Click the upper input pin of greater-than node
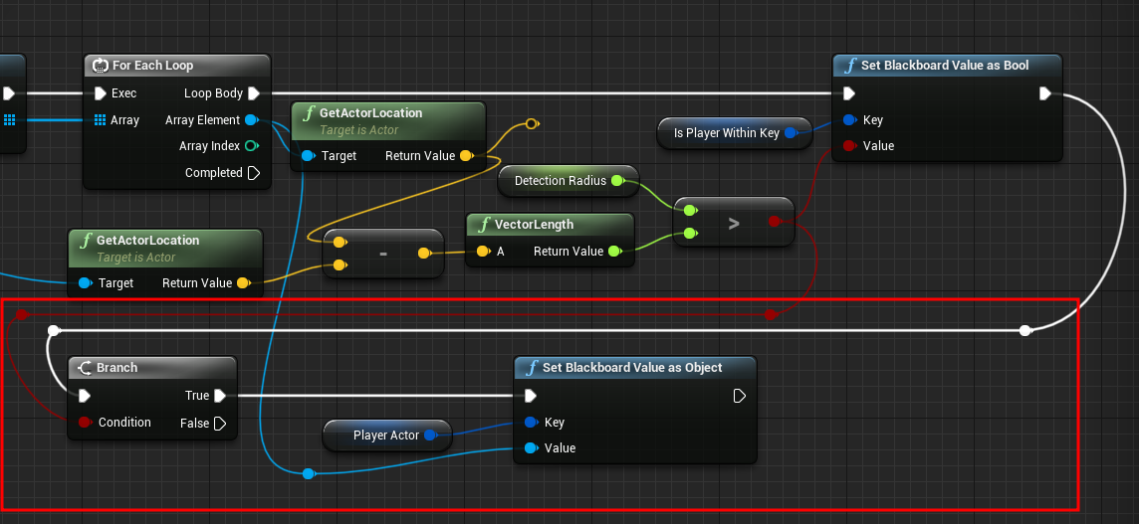 click(689, 211)
